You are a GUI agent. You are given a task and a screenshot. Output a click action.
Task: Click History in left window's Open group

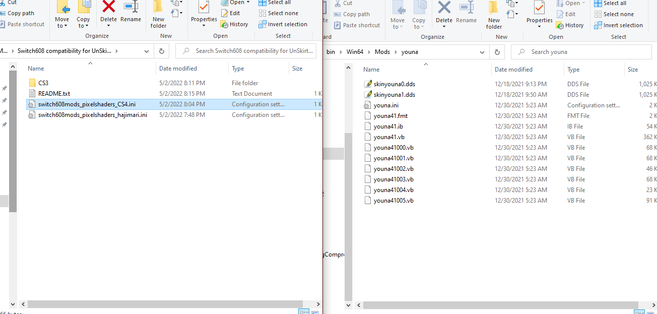coord(234,24)
